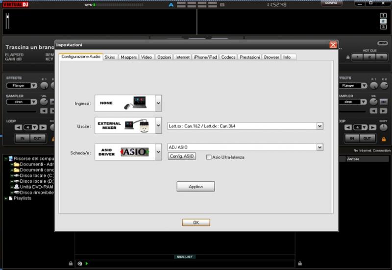The width and height of the screenshot is (392, 270).
Task: Enable the Asio Ultra-latenza checkbox
Action: click(x=209, y=157)
